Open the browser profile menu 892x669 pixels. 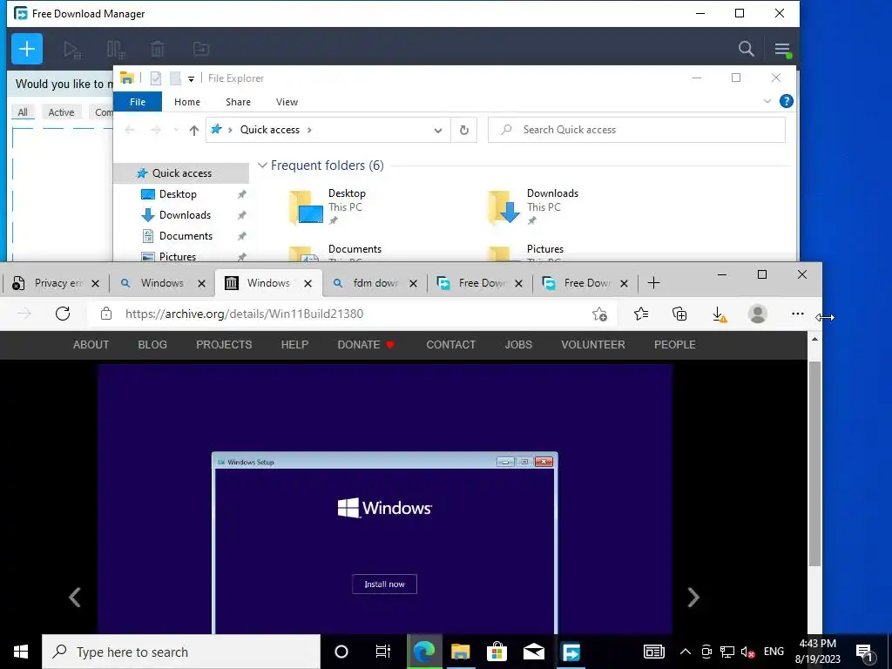pyautogui.click(x=757, y=314)
